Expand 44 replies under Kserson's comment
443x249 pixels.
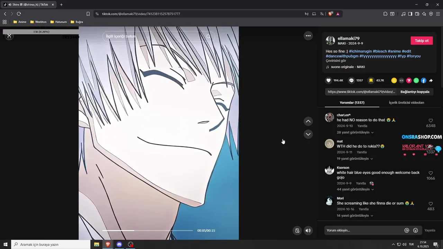355,190
